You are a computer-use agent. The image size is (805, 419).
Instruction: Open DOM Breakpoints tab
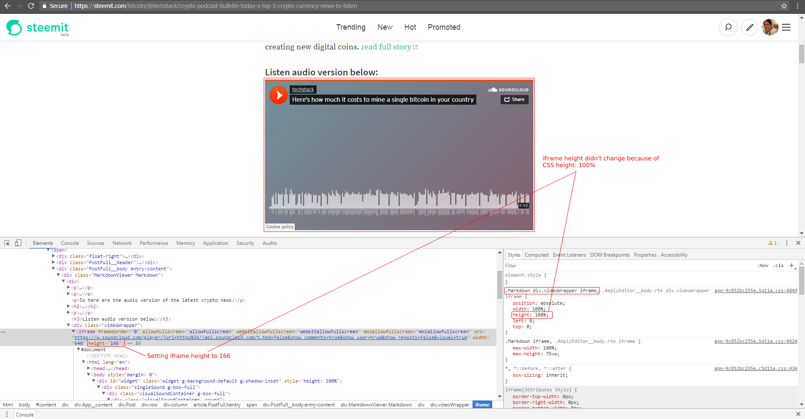[610, 255]
